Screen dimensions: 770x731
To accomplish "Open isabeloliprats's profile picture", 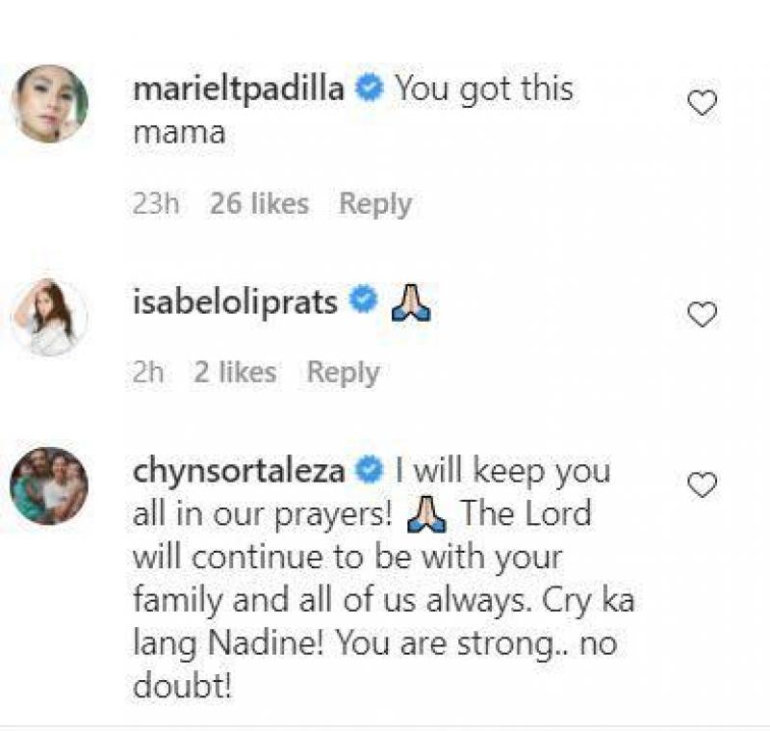I will pos(49,317).
